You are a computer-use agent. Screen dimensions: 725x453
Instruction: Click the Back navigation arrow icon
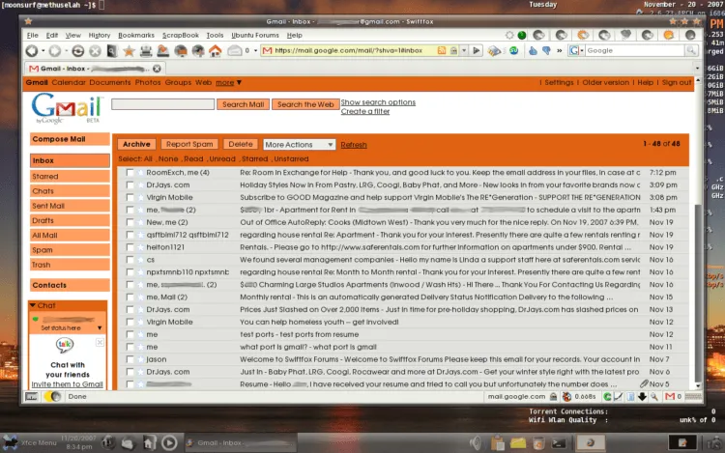(32, 51)
